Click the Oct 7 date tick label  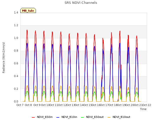[20, 105]
